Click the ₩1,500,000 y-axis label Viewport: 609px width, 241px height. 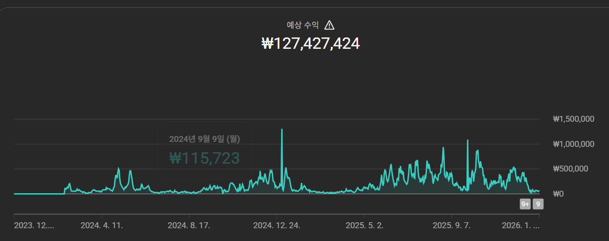coord(573,119)
